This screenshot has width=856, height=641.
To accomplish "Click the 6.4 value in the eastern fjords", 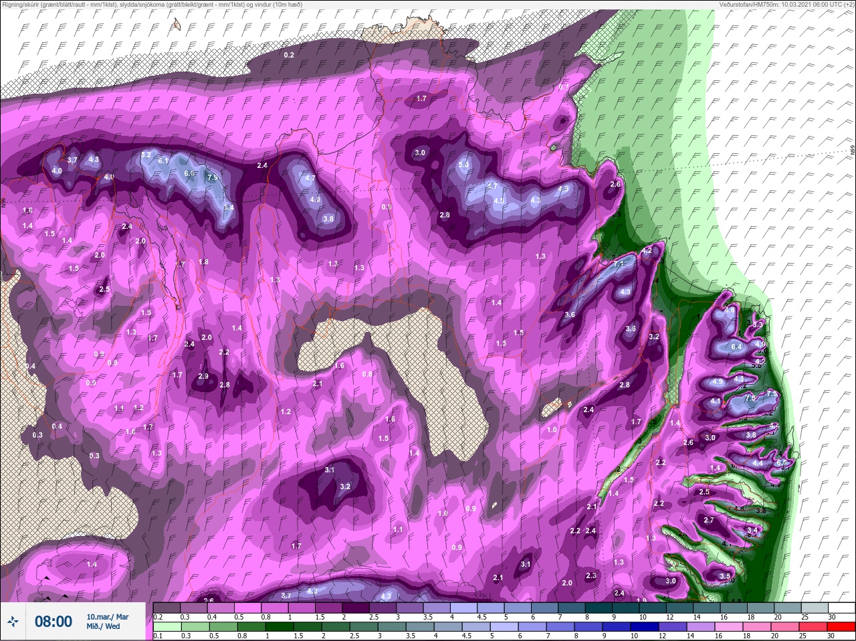I will click(737, 347).
